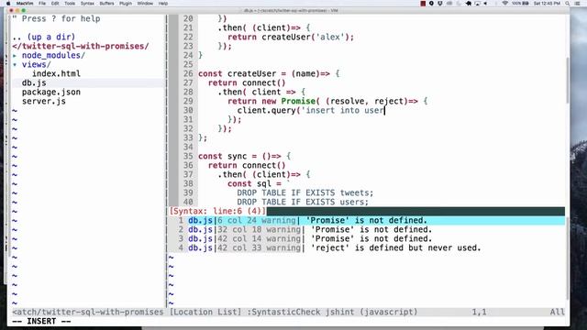This screenshot has height=330, width=587.
Task: Open the Notification Center icon
Action: pyautogui.click(x=578, y=4)
